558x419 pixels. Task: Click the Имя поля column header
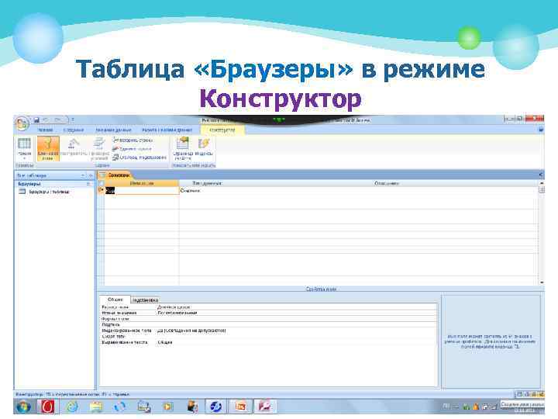pos(142,183)
